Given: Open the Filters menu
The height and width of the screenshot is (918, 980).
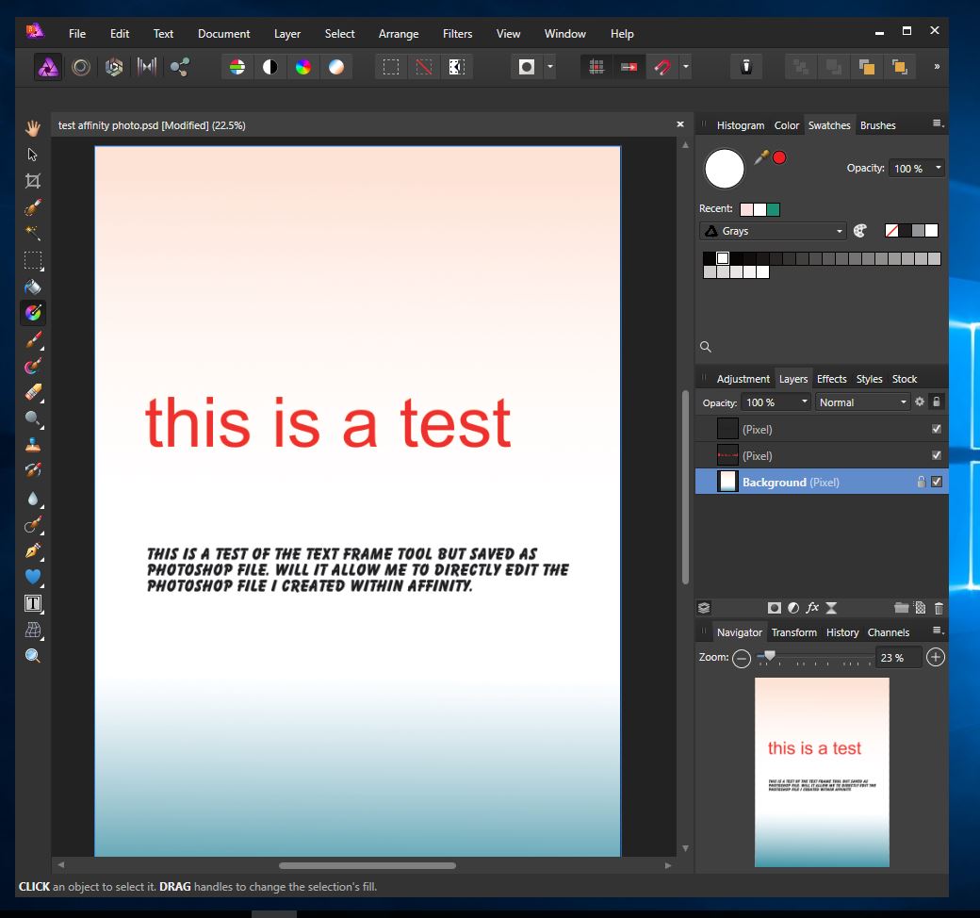Looking at the screenshot, I should (x=458, y=34).
